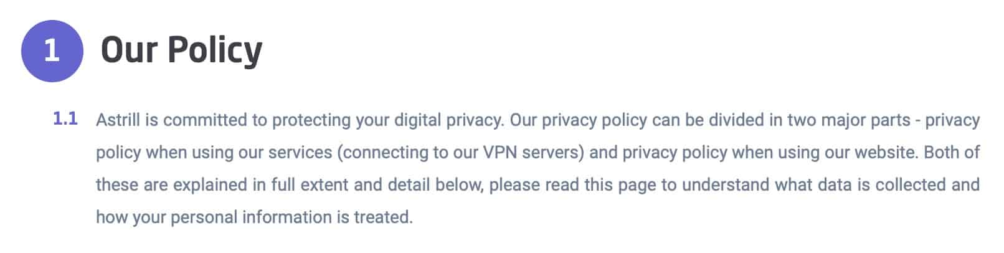Click the parenthetical "connecting to our VPN servers"
The height and width of the screenshot is (253, 1004).
(x=460, y=153)
